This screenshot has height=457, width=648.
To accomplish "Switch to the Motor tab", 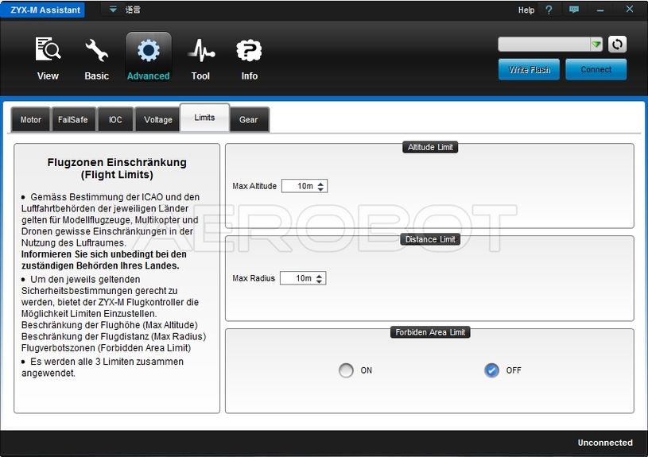I will pyautogui.click(x=31, y=120).
